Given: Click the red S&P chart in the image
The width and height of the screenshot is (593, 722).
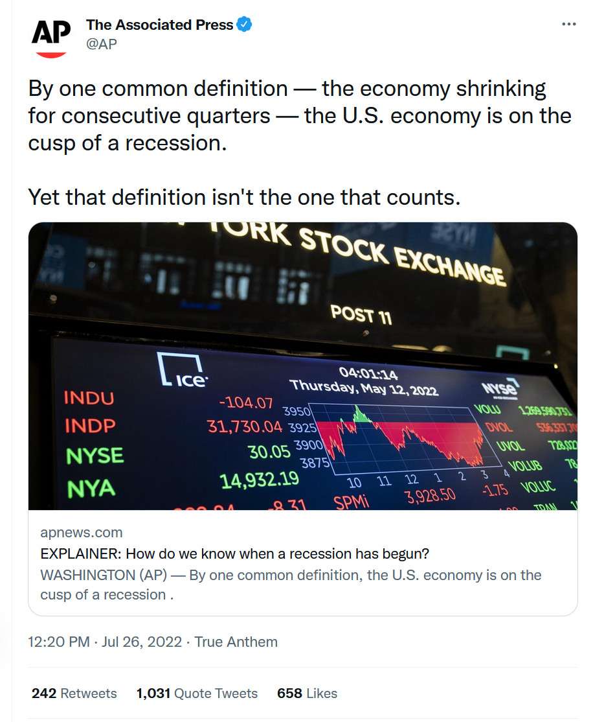Looking at the screenshot, I should click(x=400, y=438).
